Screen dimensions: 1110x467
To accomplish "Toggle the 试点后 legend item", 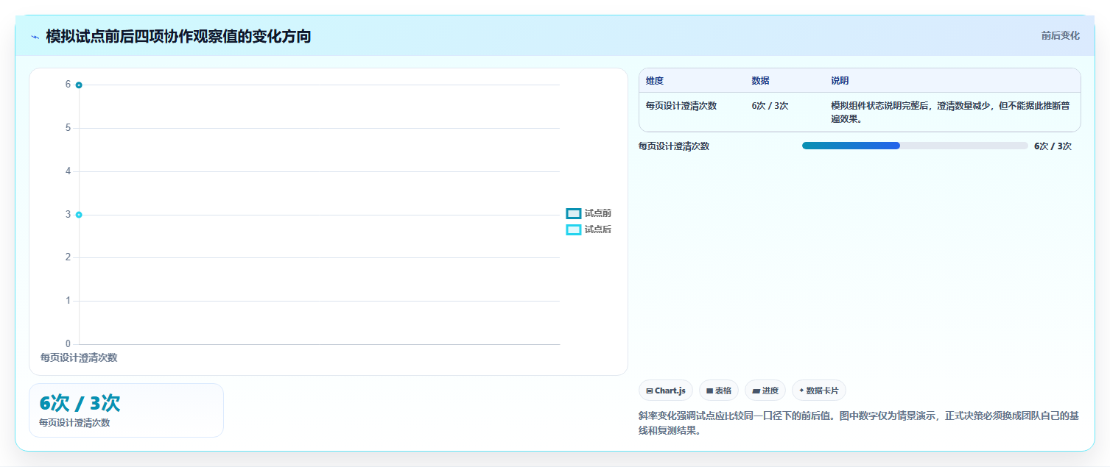I will 589,229.
